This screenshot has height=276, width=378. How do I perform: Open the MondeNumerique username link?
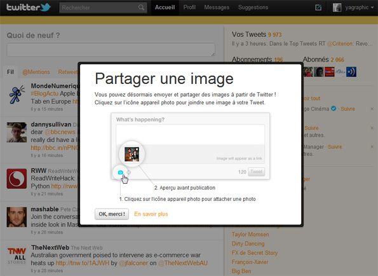pyautogui.click(x=55, y=86)
